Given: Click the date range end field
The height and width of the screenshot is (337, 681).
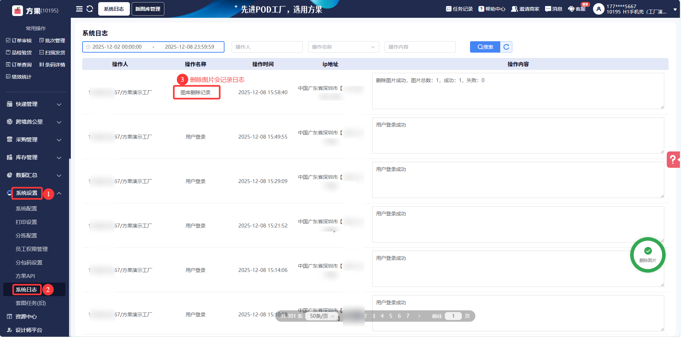Looking at the screenshot, I should click(190, 47).
